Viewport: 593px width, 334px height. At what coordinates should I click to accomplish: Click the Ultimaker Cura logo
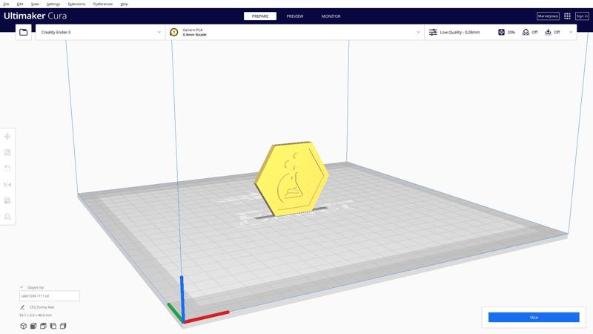[35, 16]
